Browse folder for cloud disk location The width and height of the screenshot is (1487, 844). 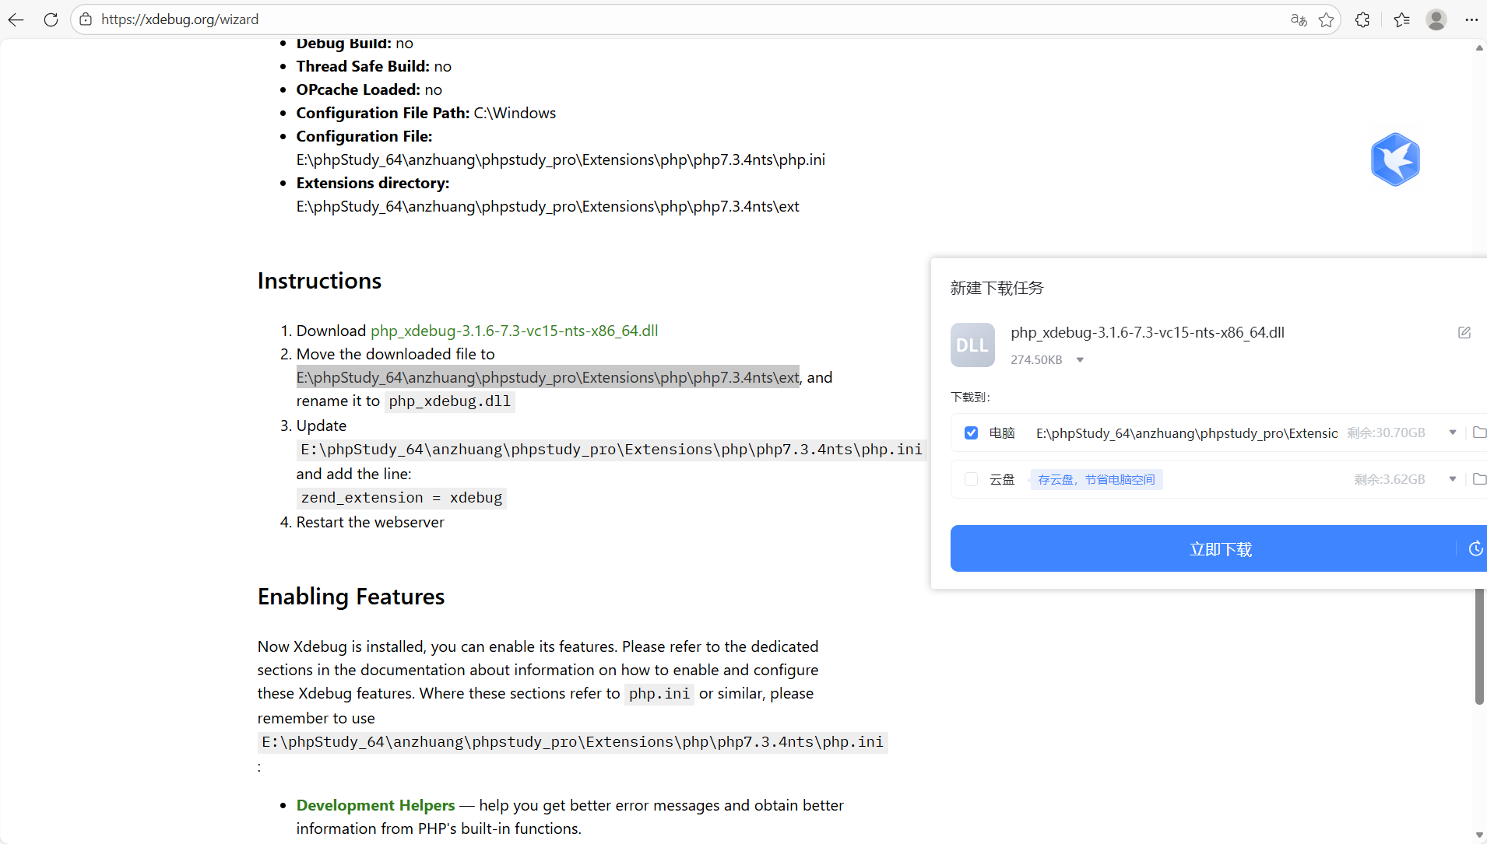pyautogui.click(x=1479, y=479)
